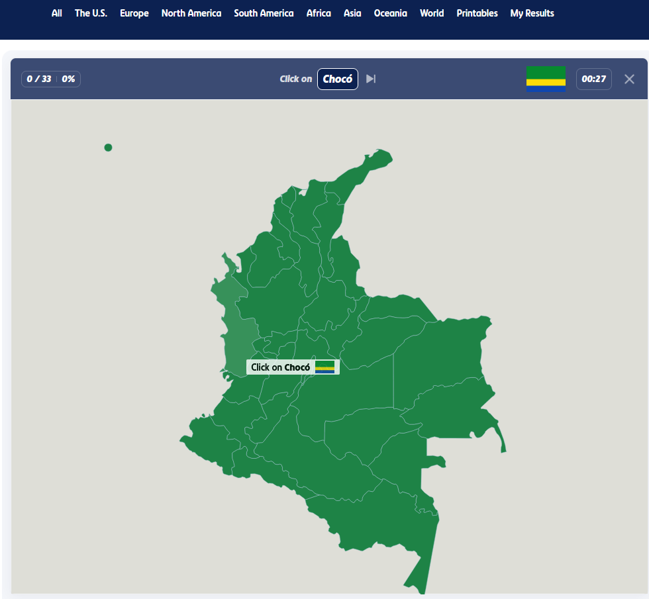Click the San Andrés island dot

pos(108,148)
